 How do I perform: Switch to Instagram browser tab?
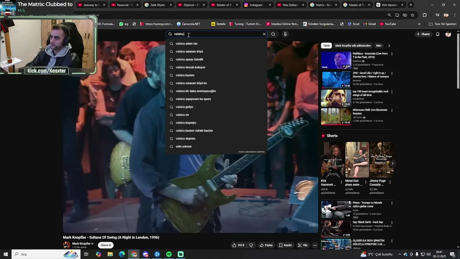[255, 5]
